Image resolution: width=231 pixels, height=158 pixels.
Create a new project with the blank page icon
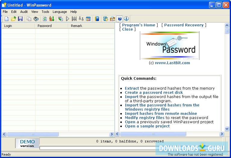click(7, 19)
